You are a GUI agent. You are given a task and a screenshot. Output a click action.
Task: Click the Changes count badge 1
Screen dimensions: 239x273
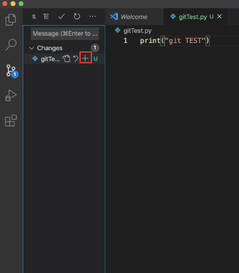point(95,48)
